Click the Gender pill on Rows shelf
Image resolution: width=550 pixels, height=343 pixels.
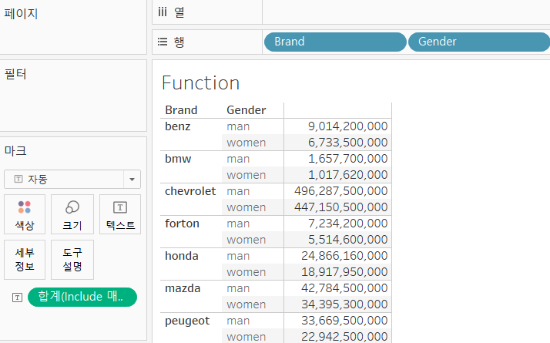pyautogui.click(x=479, y=42)
